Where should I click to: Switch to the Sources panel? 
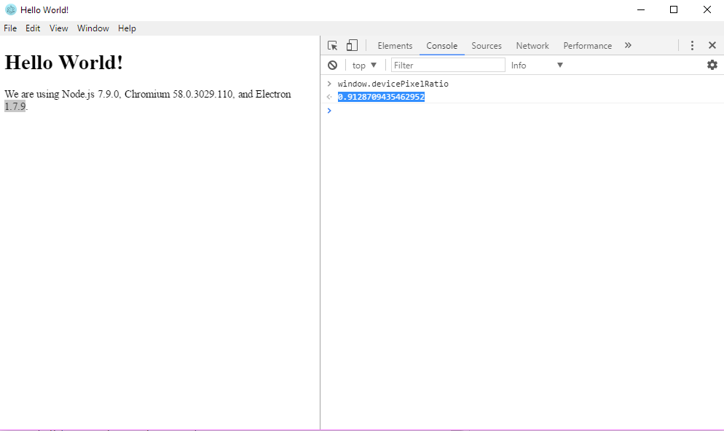(x=486, y=45)
